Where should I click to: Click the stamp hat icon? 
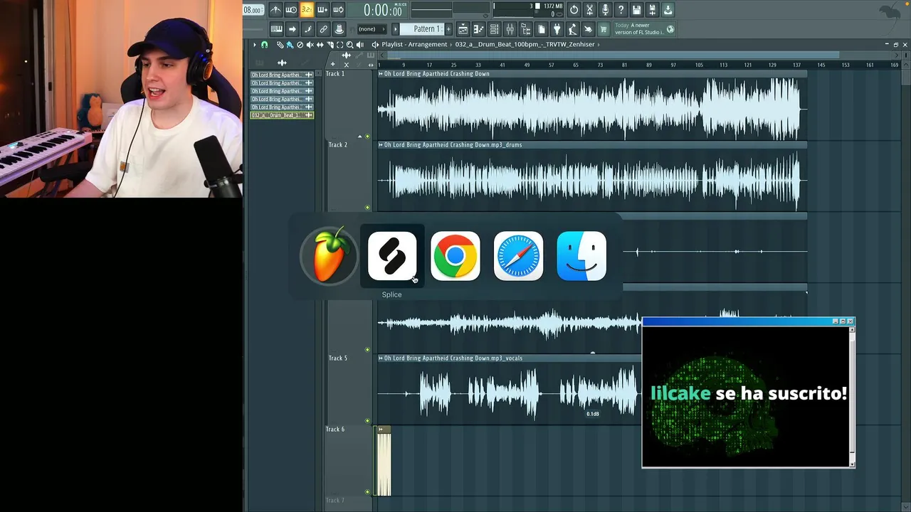pos(339,29)
